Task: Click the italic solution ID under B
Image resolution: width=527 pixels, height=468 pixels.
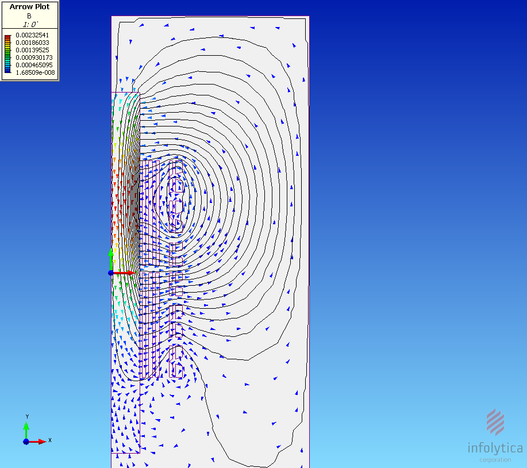Action: coord(29,24)
